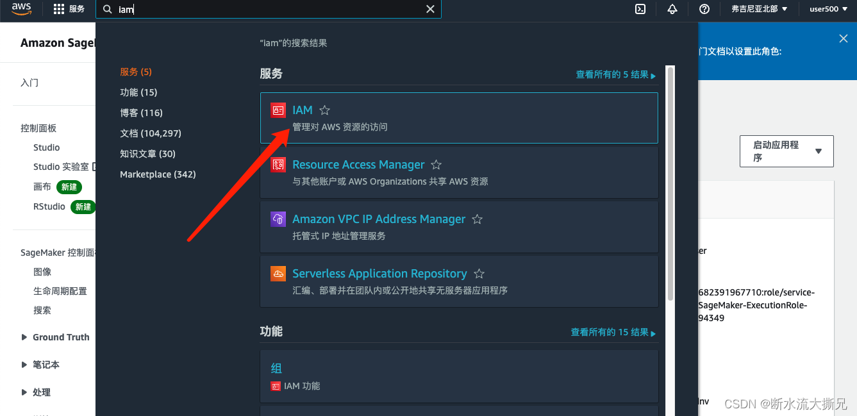The width and height of the screenshot is (857, 416).
Task: Select 博客 (116) results filter
Action: pos(141,113)
